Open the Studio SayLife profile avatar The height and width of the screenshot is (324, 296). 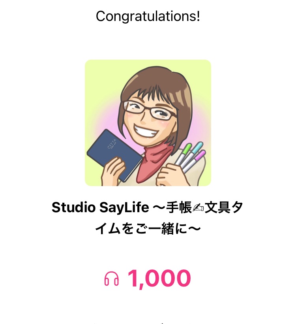[x=148, y=122]
